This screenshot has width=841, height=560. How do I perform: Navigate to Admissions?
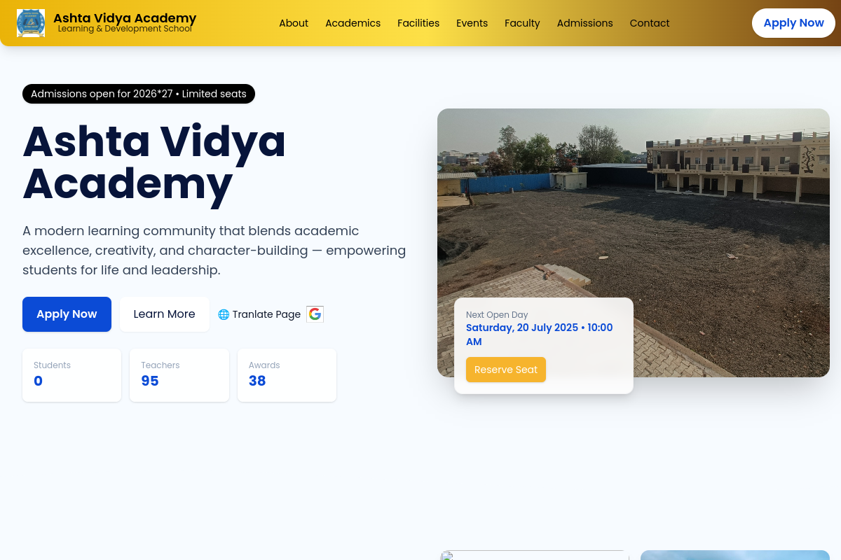tap(584, 23)
